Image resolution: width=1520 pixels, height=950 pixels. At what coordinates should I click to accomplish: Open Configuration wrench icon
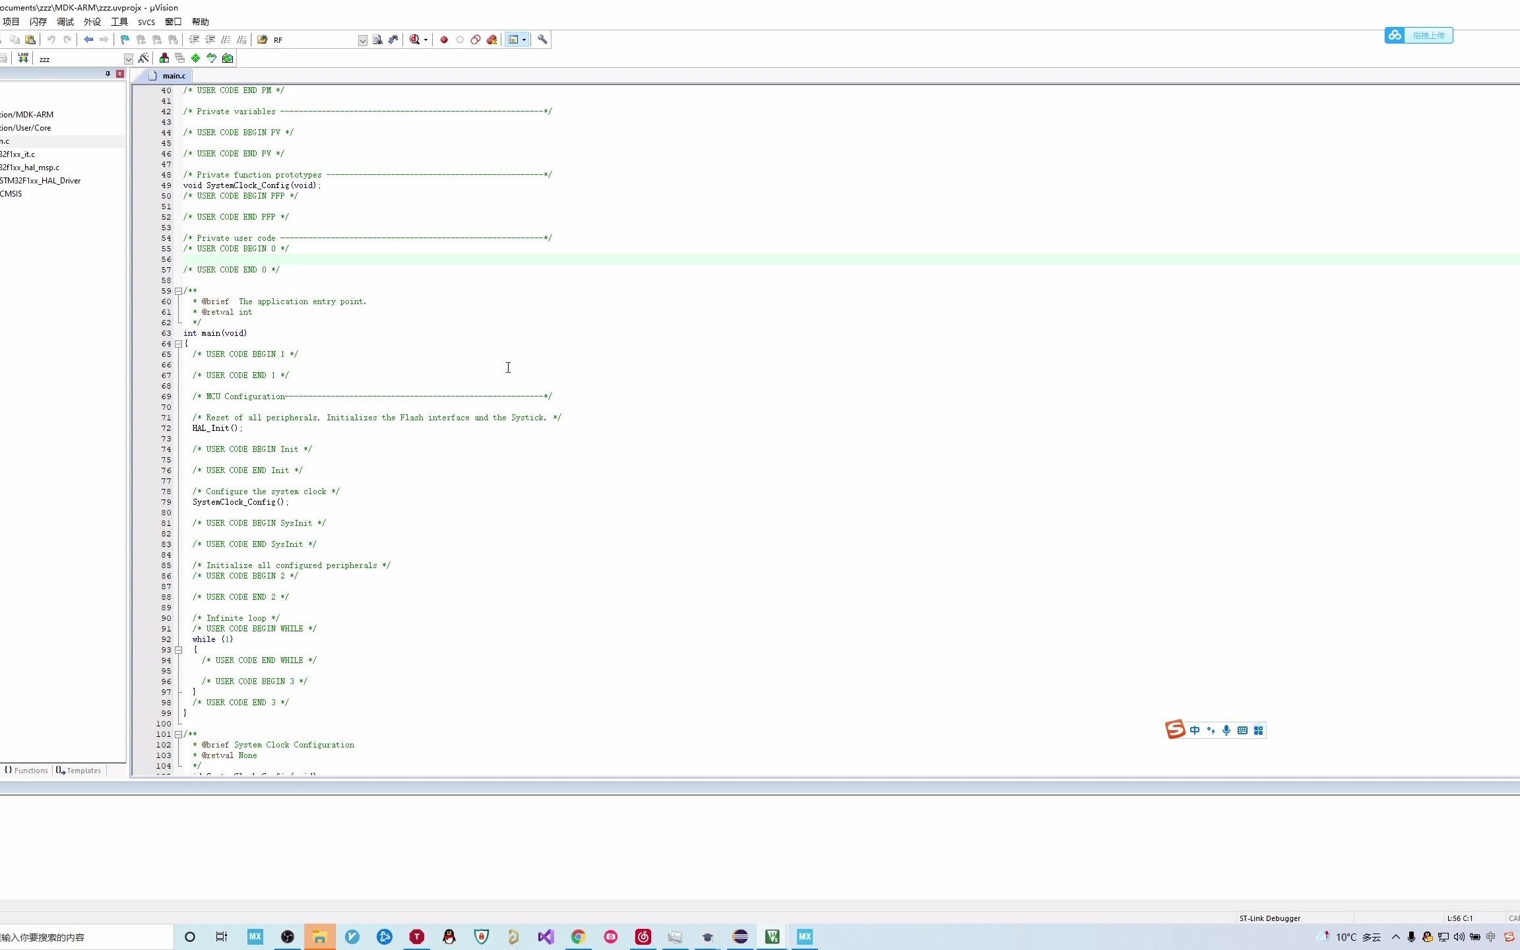click(x=542, y=40)
